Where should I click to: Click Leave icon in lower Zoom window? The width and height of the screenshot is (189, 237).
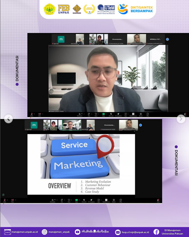coord(158,200)
